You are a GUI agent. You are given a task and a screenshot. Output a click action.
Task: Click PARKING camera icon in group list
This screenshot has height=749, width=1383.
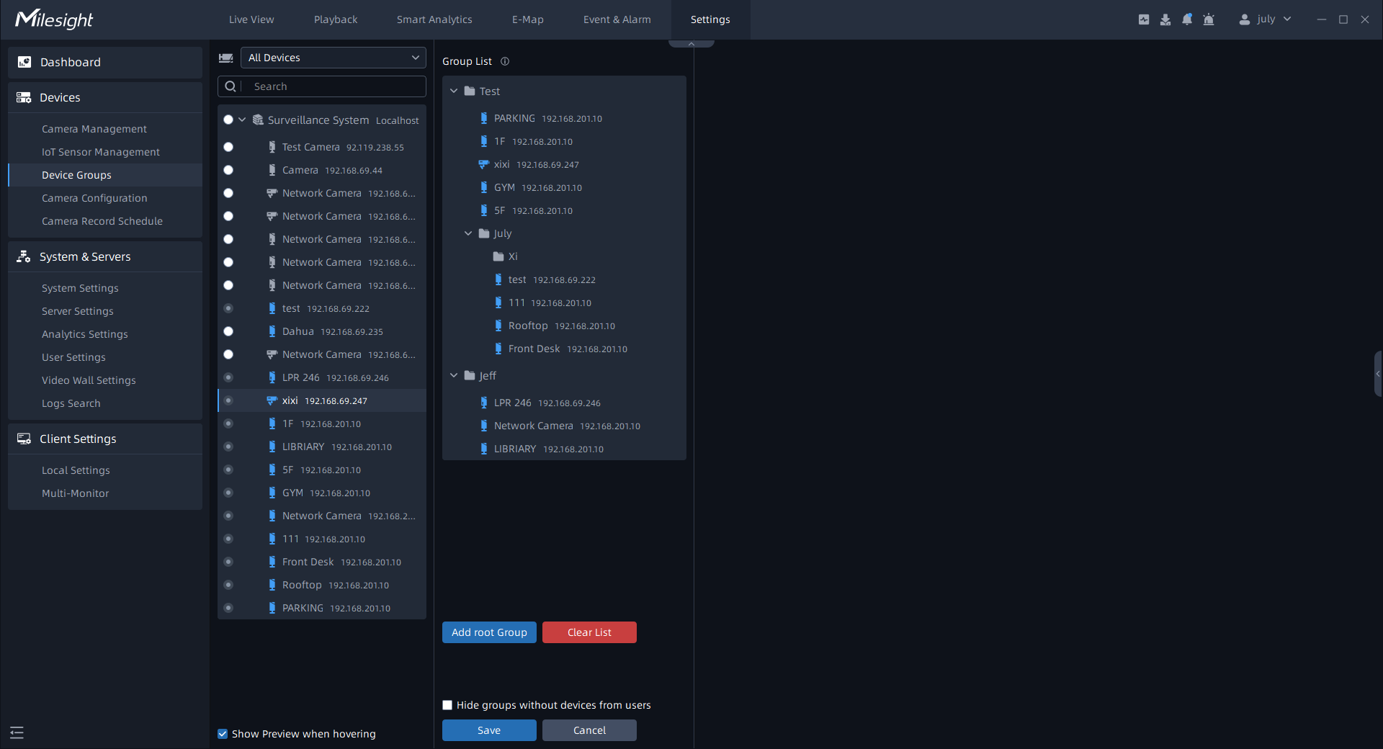[x=484, y=118]
